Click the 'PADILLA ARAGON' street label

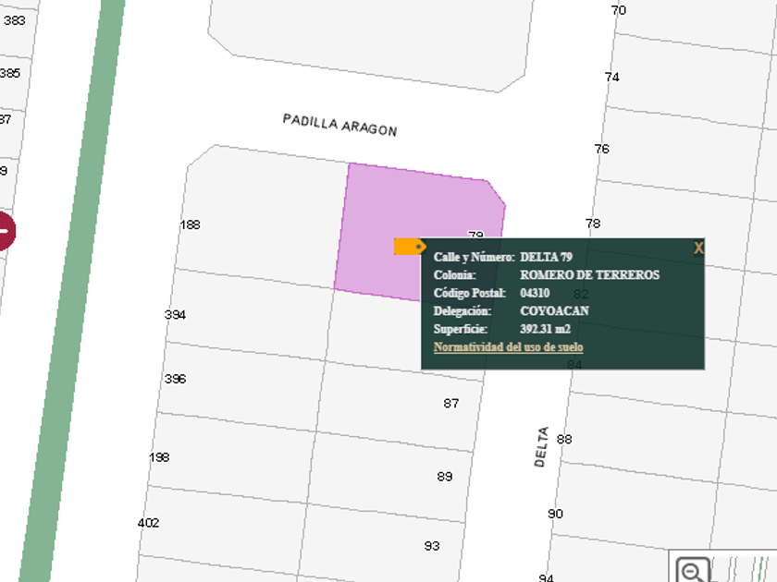[x=340, y=126]
